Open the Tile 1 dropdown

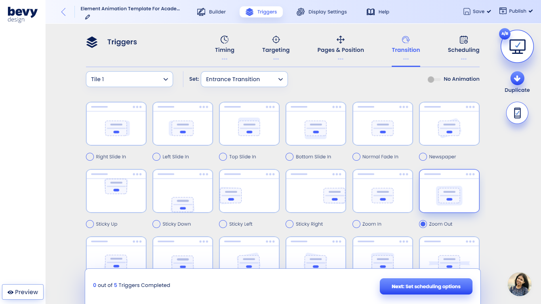(129, 79)
